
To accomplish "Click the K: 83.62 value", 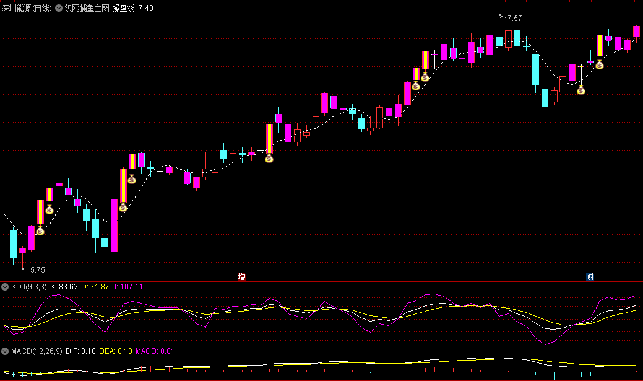I will 64,287.
